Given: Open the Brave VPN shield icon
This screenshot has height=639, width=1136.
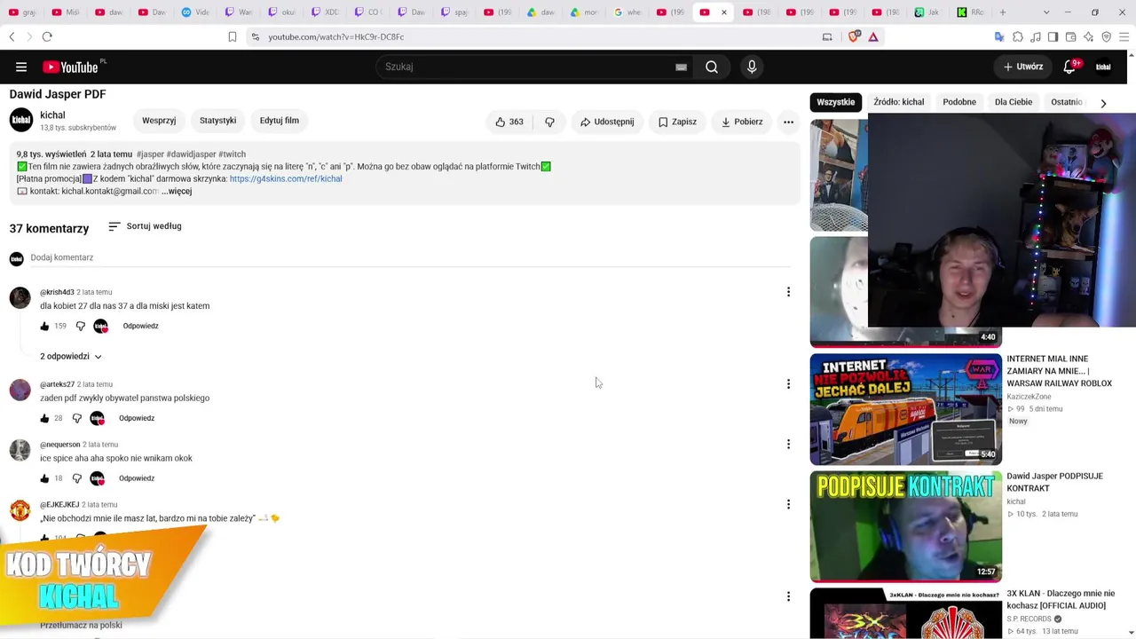Looking at the screenshot, I should click(1107, 36).
